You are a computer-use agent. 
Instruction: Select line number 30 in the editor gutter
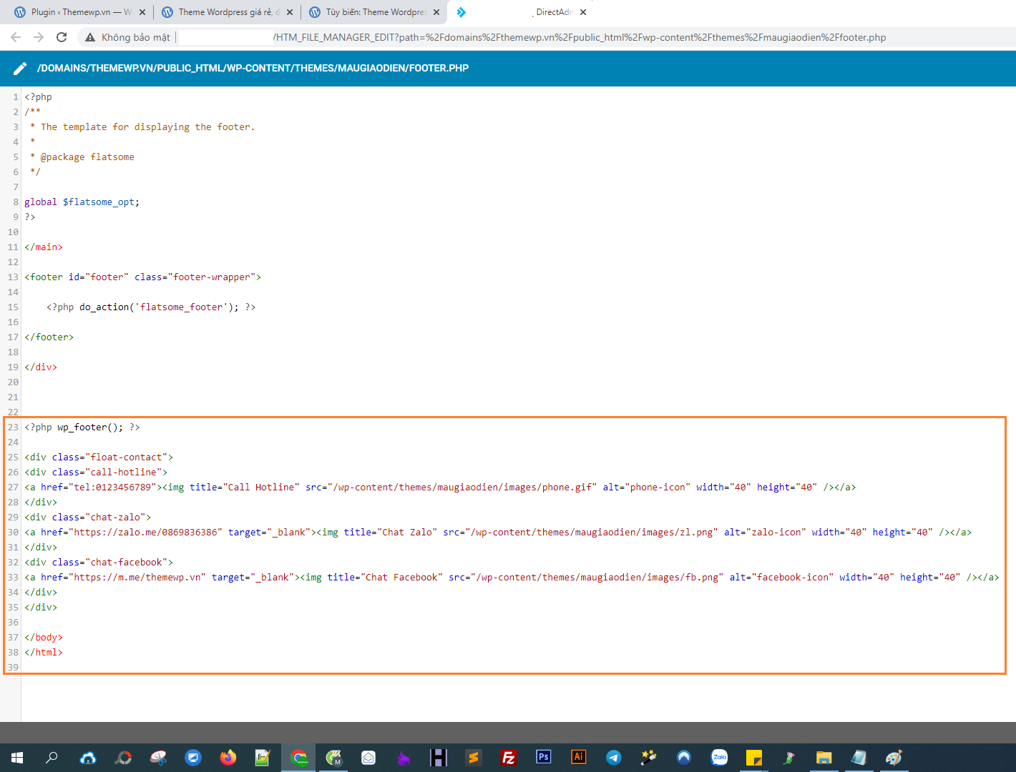pyautogui.click(x=12, y=532)
